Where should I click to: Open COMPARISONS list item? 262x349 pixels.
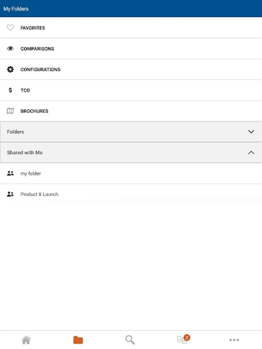pyautogui.click(x=37, y=49)
